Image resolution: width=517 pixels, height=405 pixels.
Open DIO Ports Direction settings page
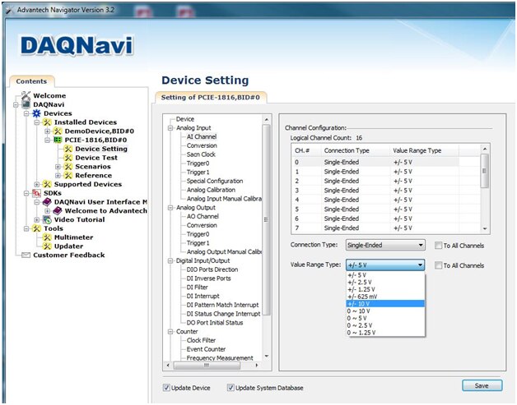(x=212, y=269)
